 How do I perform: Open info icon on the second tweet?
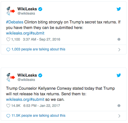(119, 106)
